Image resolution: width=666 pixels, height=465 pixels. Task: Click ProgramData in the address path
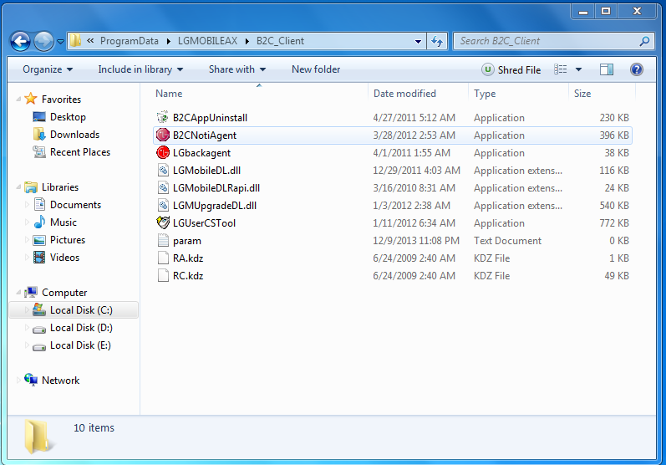130,41
